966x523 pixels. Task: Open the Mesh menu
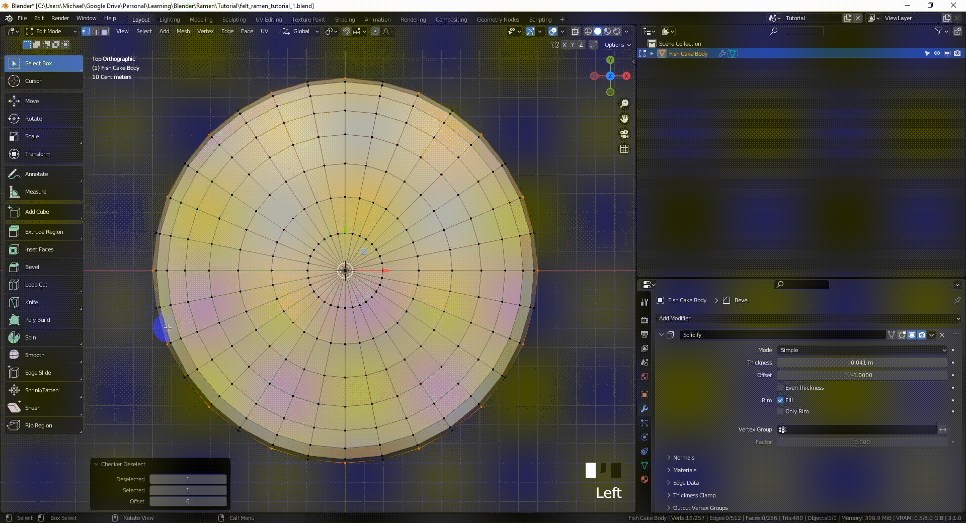[183, 31]
